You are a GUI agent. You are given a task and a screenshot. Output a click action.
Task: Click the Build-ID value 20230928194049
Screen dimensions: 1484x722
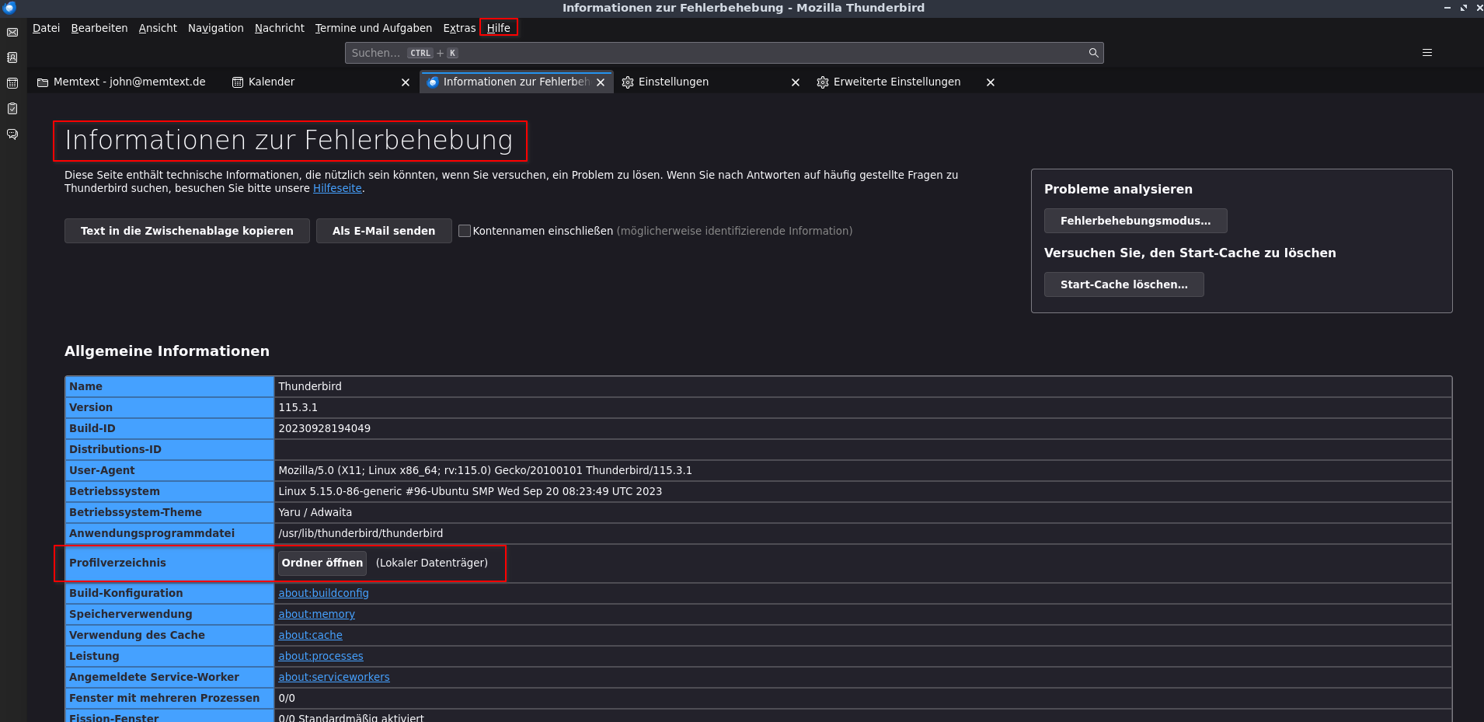324,428
